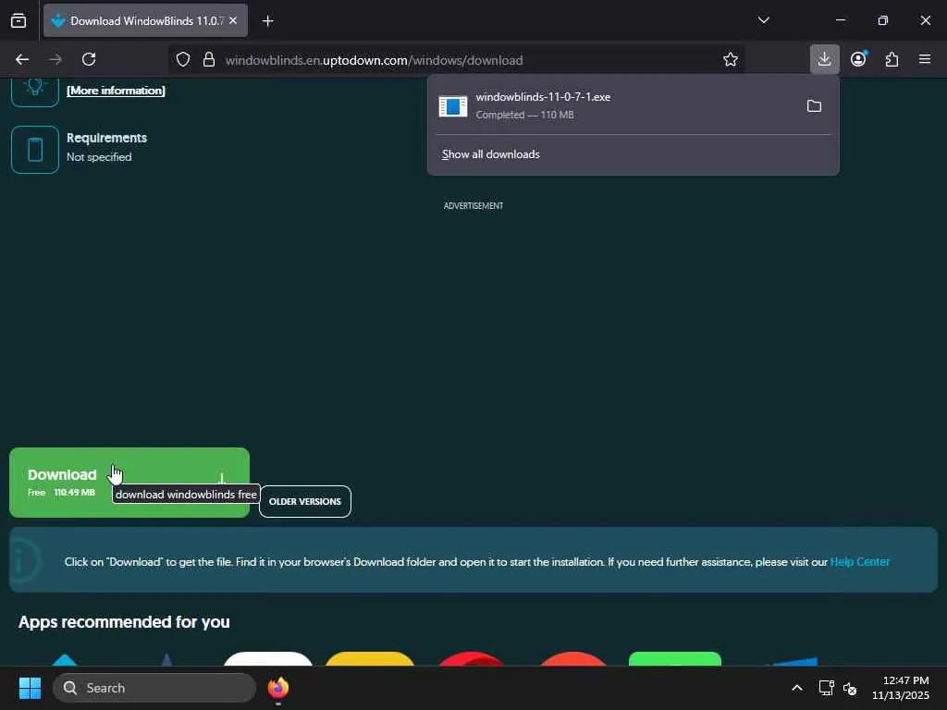Open the Extensions puzzle icon
947x710 pixels.
tap(892, 59)
